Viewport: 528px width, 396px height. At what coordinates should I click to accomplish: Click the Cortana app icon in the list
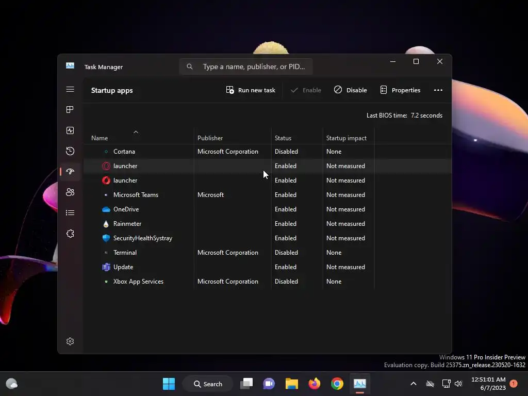pos(106,152)
